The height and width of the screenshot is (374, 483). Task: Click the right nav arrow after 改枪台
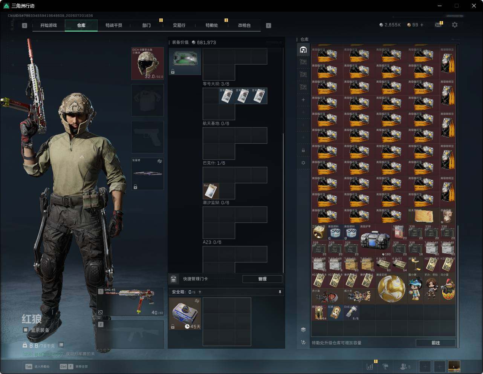coord(269,26)
